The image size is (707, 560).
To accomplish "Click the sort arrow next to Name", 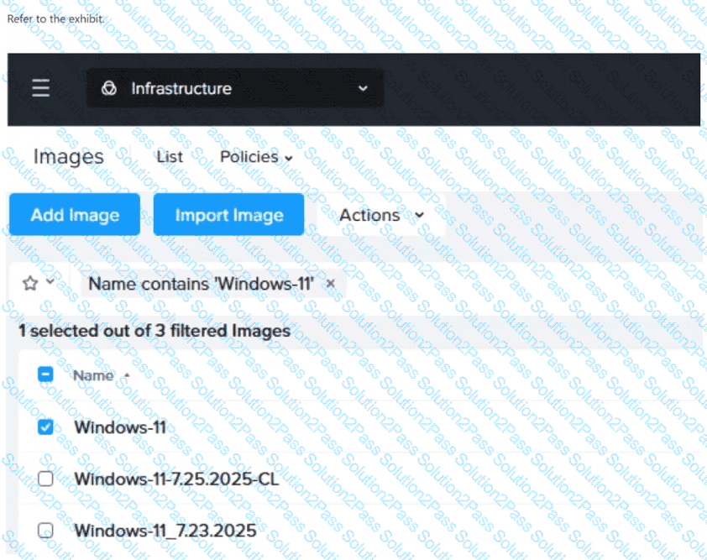I will 127,374.
